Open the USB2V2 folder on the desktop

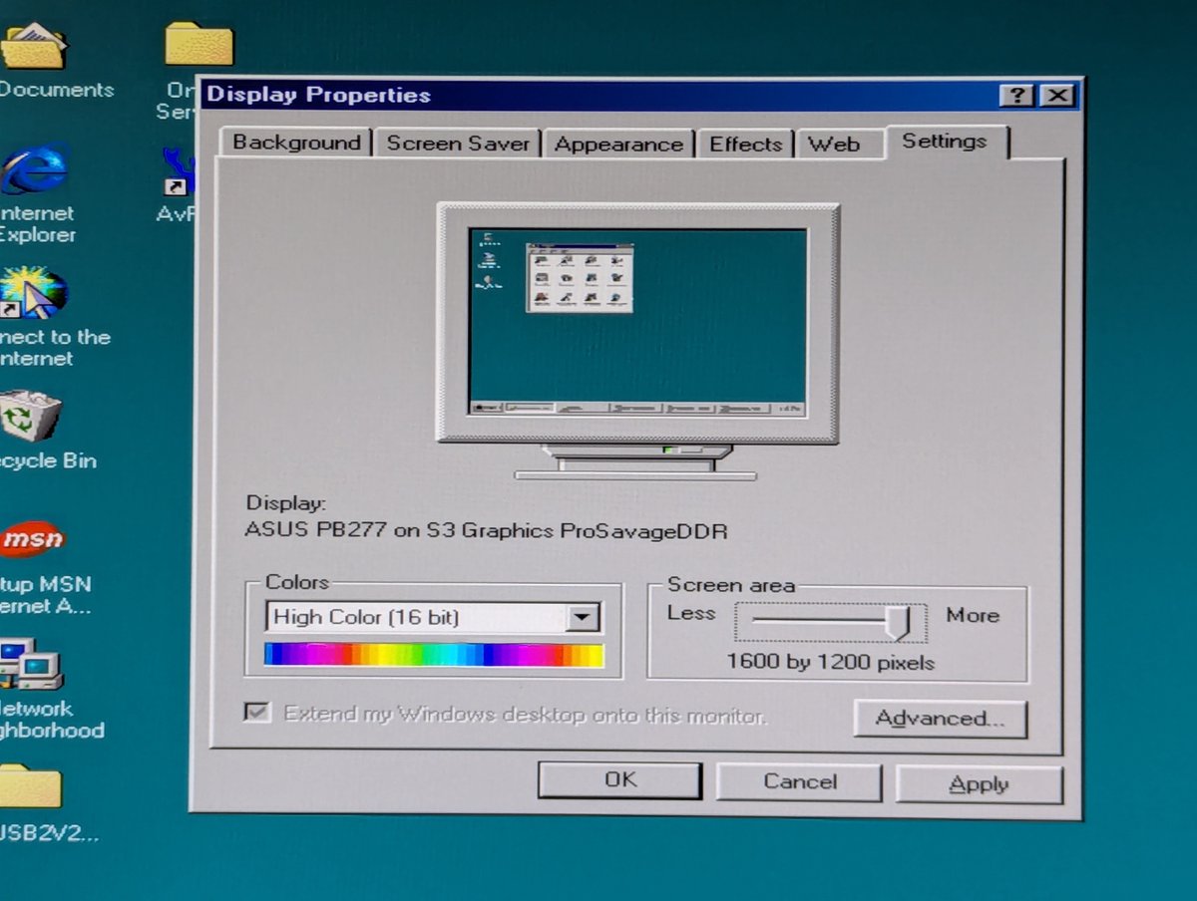(32, 787)
